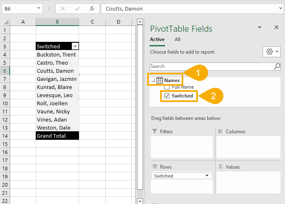Select cell Weston, Dale
This screenshot has height=204, width=285.
point(57,128)
